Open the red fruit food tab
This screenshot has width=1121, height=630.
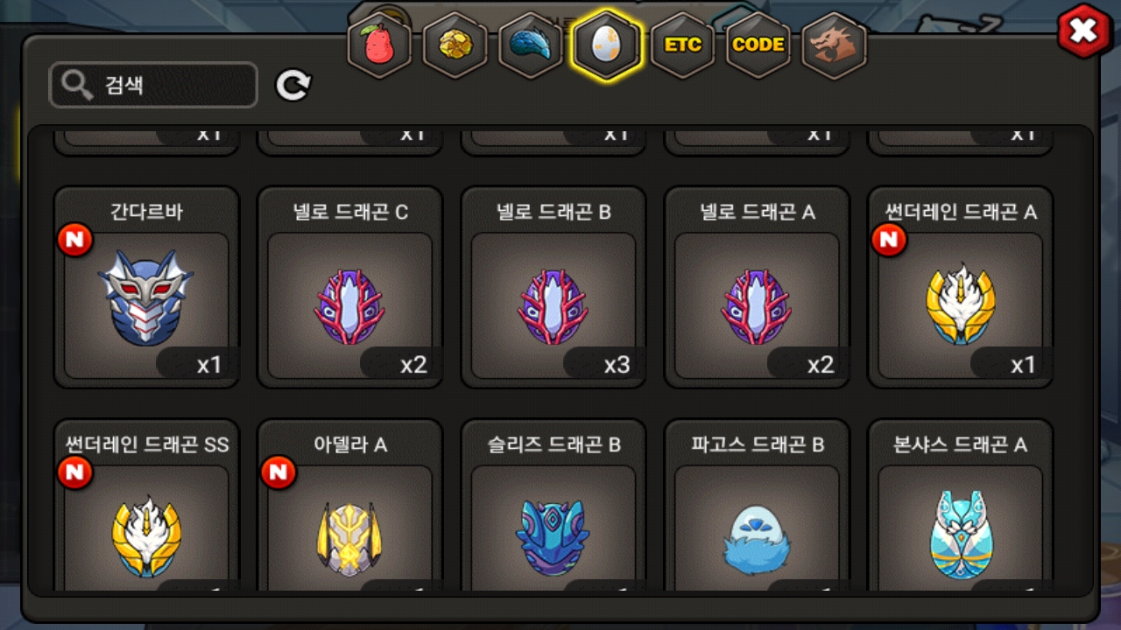pos(379,45)
